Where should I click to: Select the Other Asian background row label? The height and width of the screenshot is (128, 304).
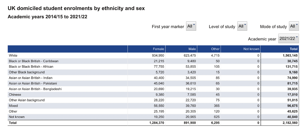click(27, 100)
